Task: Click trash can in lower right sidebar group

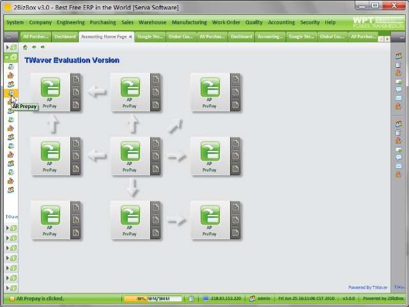Action: (x=399, y=132)
